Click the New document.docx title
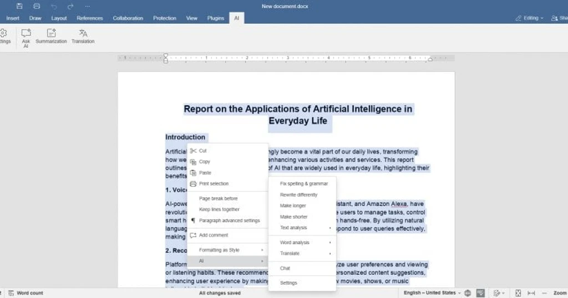The width and height of the screenshot is (568, 298). (x=285, y=6)
